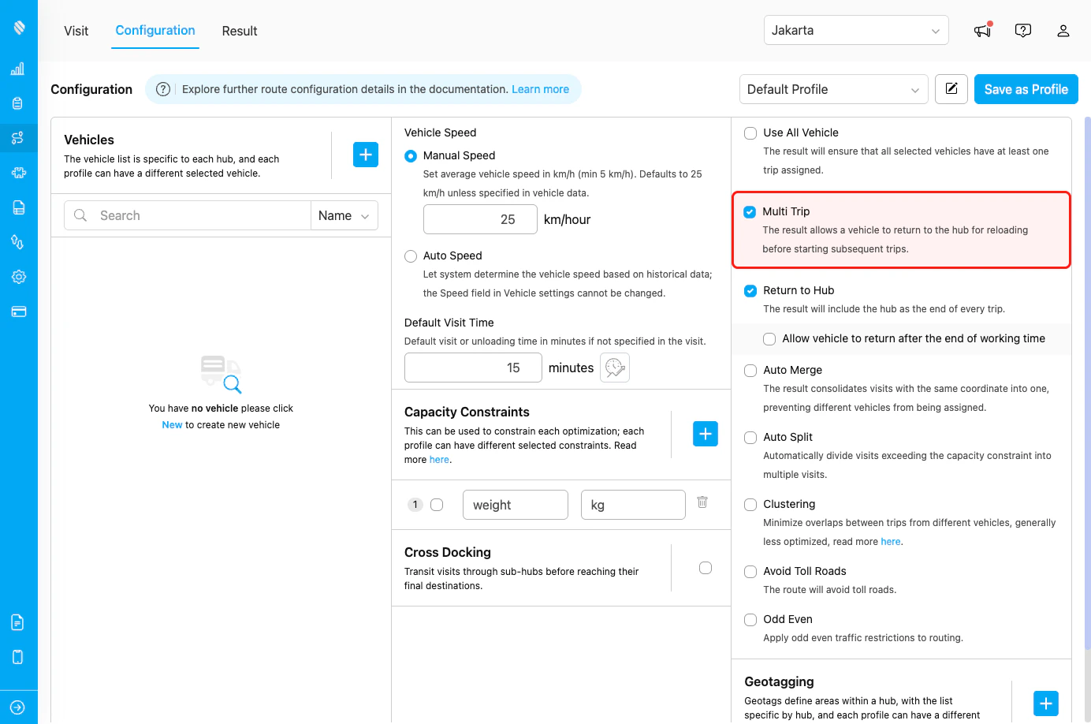Click the app logo in the sidebar
1091x724 pixels.
[19, 28]
